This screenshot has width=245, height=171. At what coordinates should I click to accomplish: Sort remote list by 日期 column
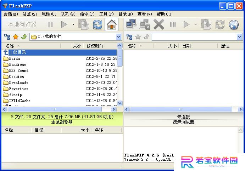click(198, 46)
